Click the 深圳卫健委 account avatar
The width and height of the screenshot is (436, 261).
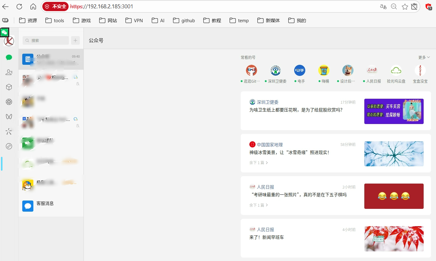pos(275,71)
